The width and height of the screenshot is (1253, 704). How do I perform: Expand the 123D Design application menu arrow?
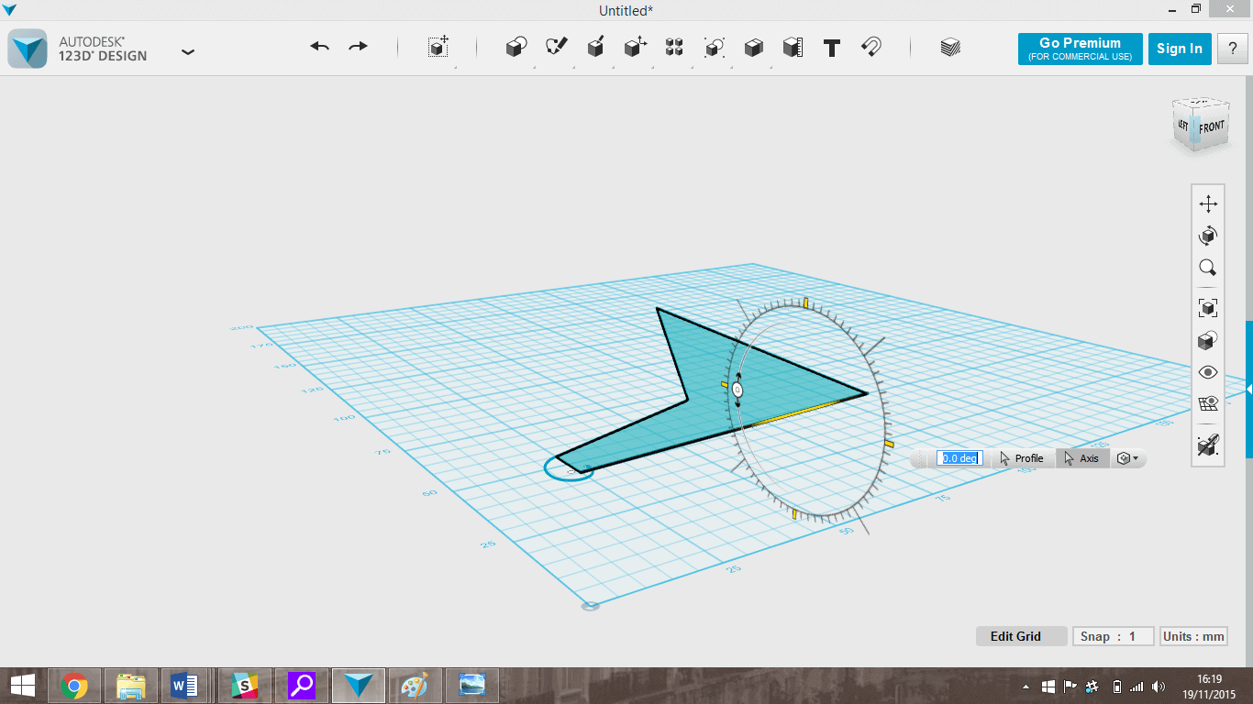click(188, 52)
